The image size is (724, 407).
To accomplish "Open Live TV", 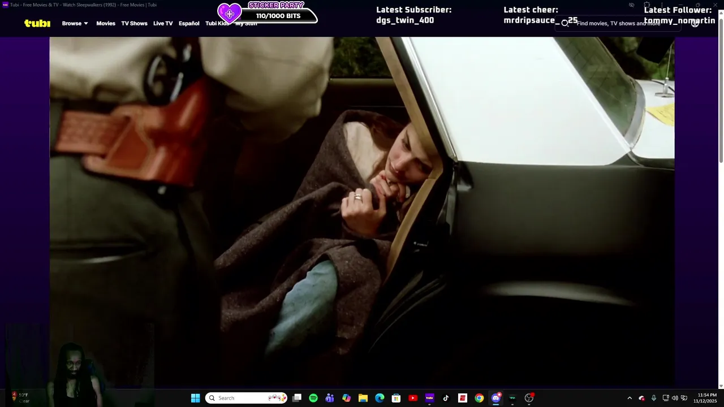I will (x=163, y=23).
